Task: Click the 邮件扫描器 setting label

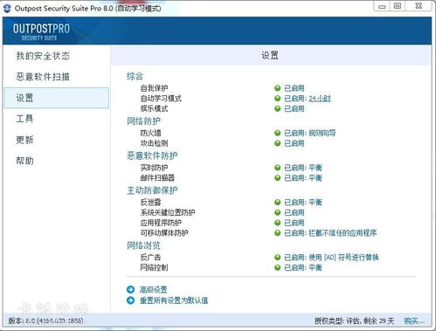Action: [157, 178]
